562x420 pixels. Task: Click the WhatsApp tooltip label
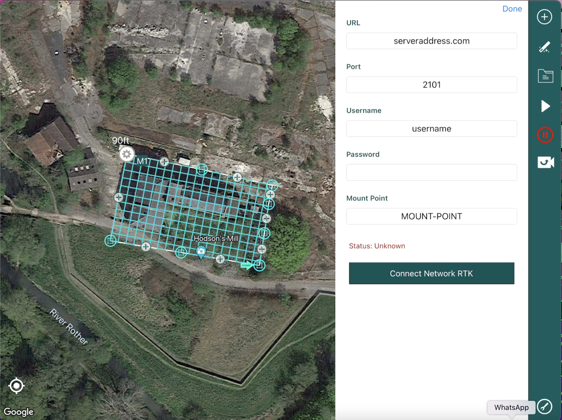[511, 407]
